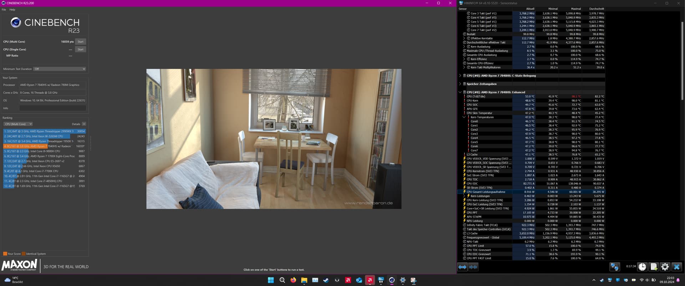Viewport: 685px width, 286px height.
Task: Click the Maximal column header
Action: [570, 9]
